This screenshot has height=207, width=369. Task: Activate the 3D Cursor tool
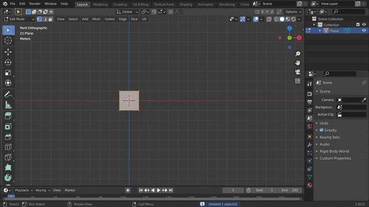pos(8,40)
